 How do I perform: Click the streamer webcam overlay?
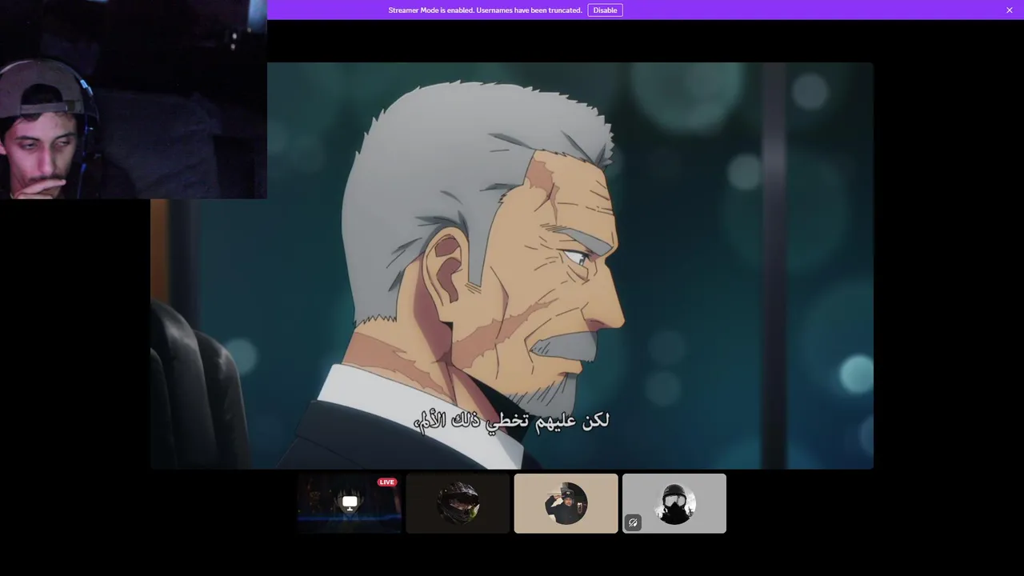[x=134, y=99]
